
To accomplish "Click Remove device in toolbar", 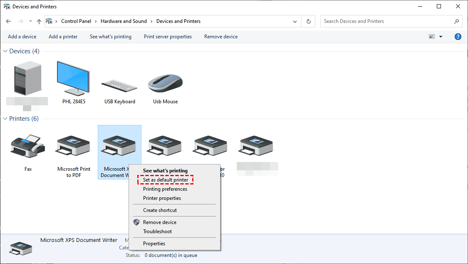I will pos(221,37).
